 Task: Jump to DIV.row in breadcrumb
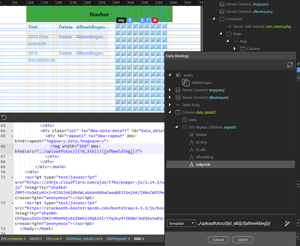(53, 239)
